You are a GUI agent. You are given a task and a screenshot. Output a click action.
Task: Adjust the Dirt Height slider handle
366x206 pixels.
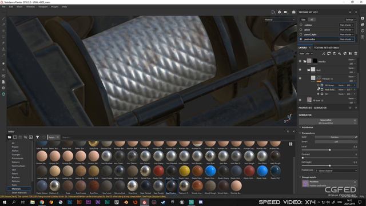[x=329, y=165]
